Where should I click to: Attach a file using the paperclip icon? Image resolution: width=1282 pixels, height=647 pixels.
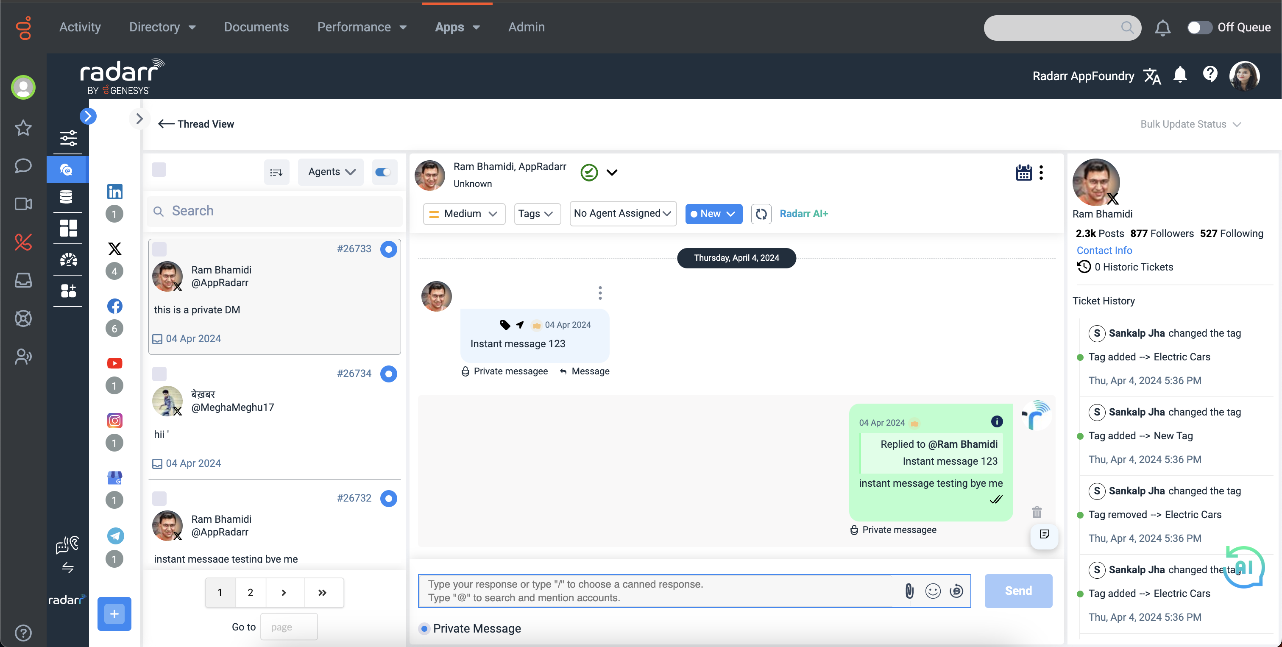pyautogui.click(x=909, y=591)
